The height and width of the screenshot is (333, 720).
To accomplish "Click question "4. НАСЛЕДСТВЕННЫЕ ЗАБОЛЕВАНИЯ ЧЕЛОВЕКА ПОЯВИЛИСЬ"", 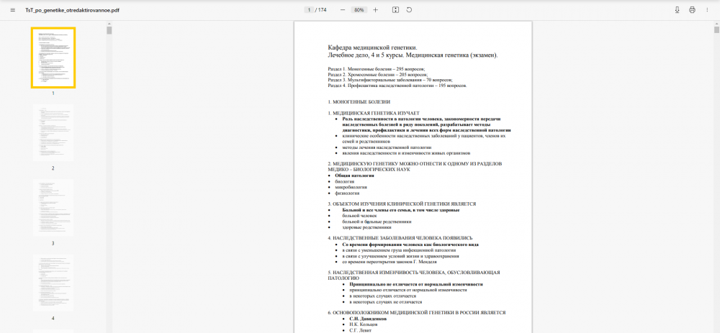I will point(400,239).
